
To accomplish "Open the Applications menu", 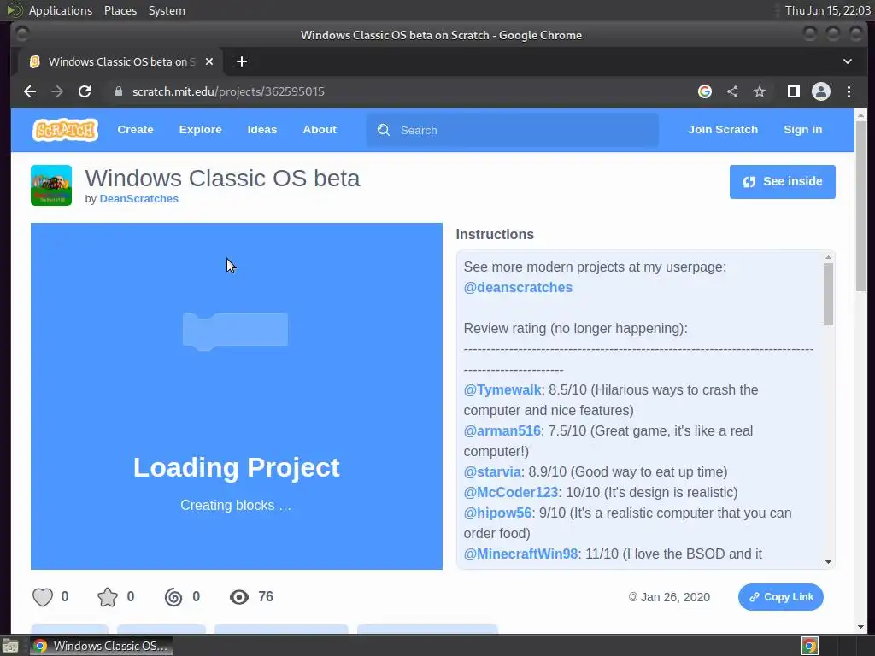I will click(61, 10).
